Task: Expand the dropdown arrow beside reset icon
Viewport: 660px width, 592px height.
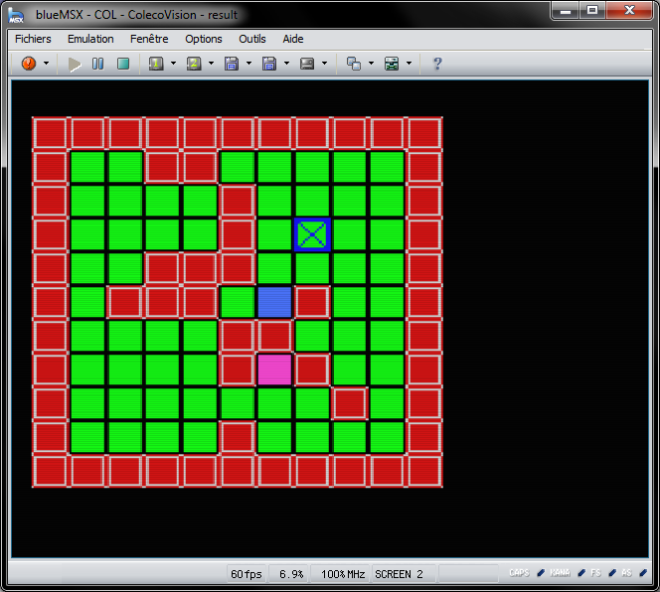Action: pyautogui.click(x=46, y=64)
